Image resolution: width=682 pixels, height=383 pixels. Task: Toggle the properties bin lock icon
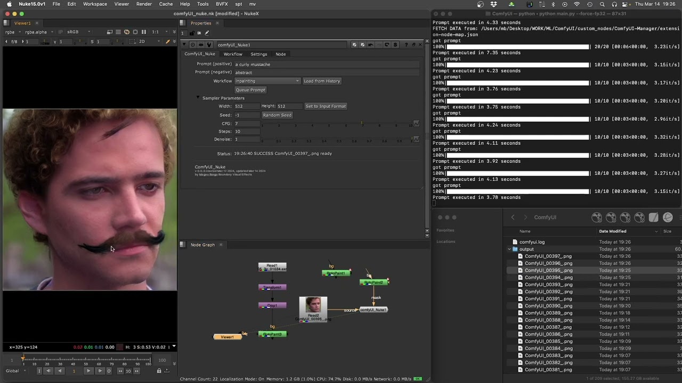coord(192,33)
